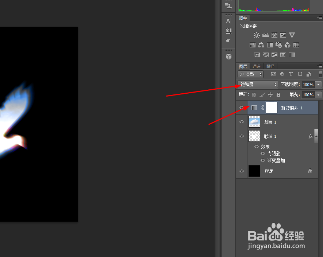Viewport: 323px width, 257px height.
Task: Click the fx badge on 形状 1
Action: 311,136
